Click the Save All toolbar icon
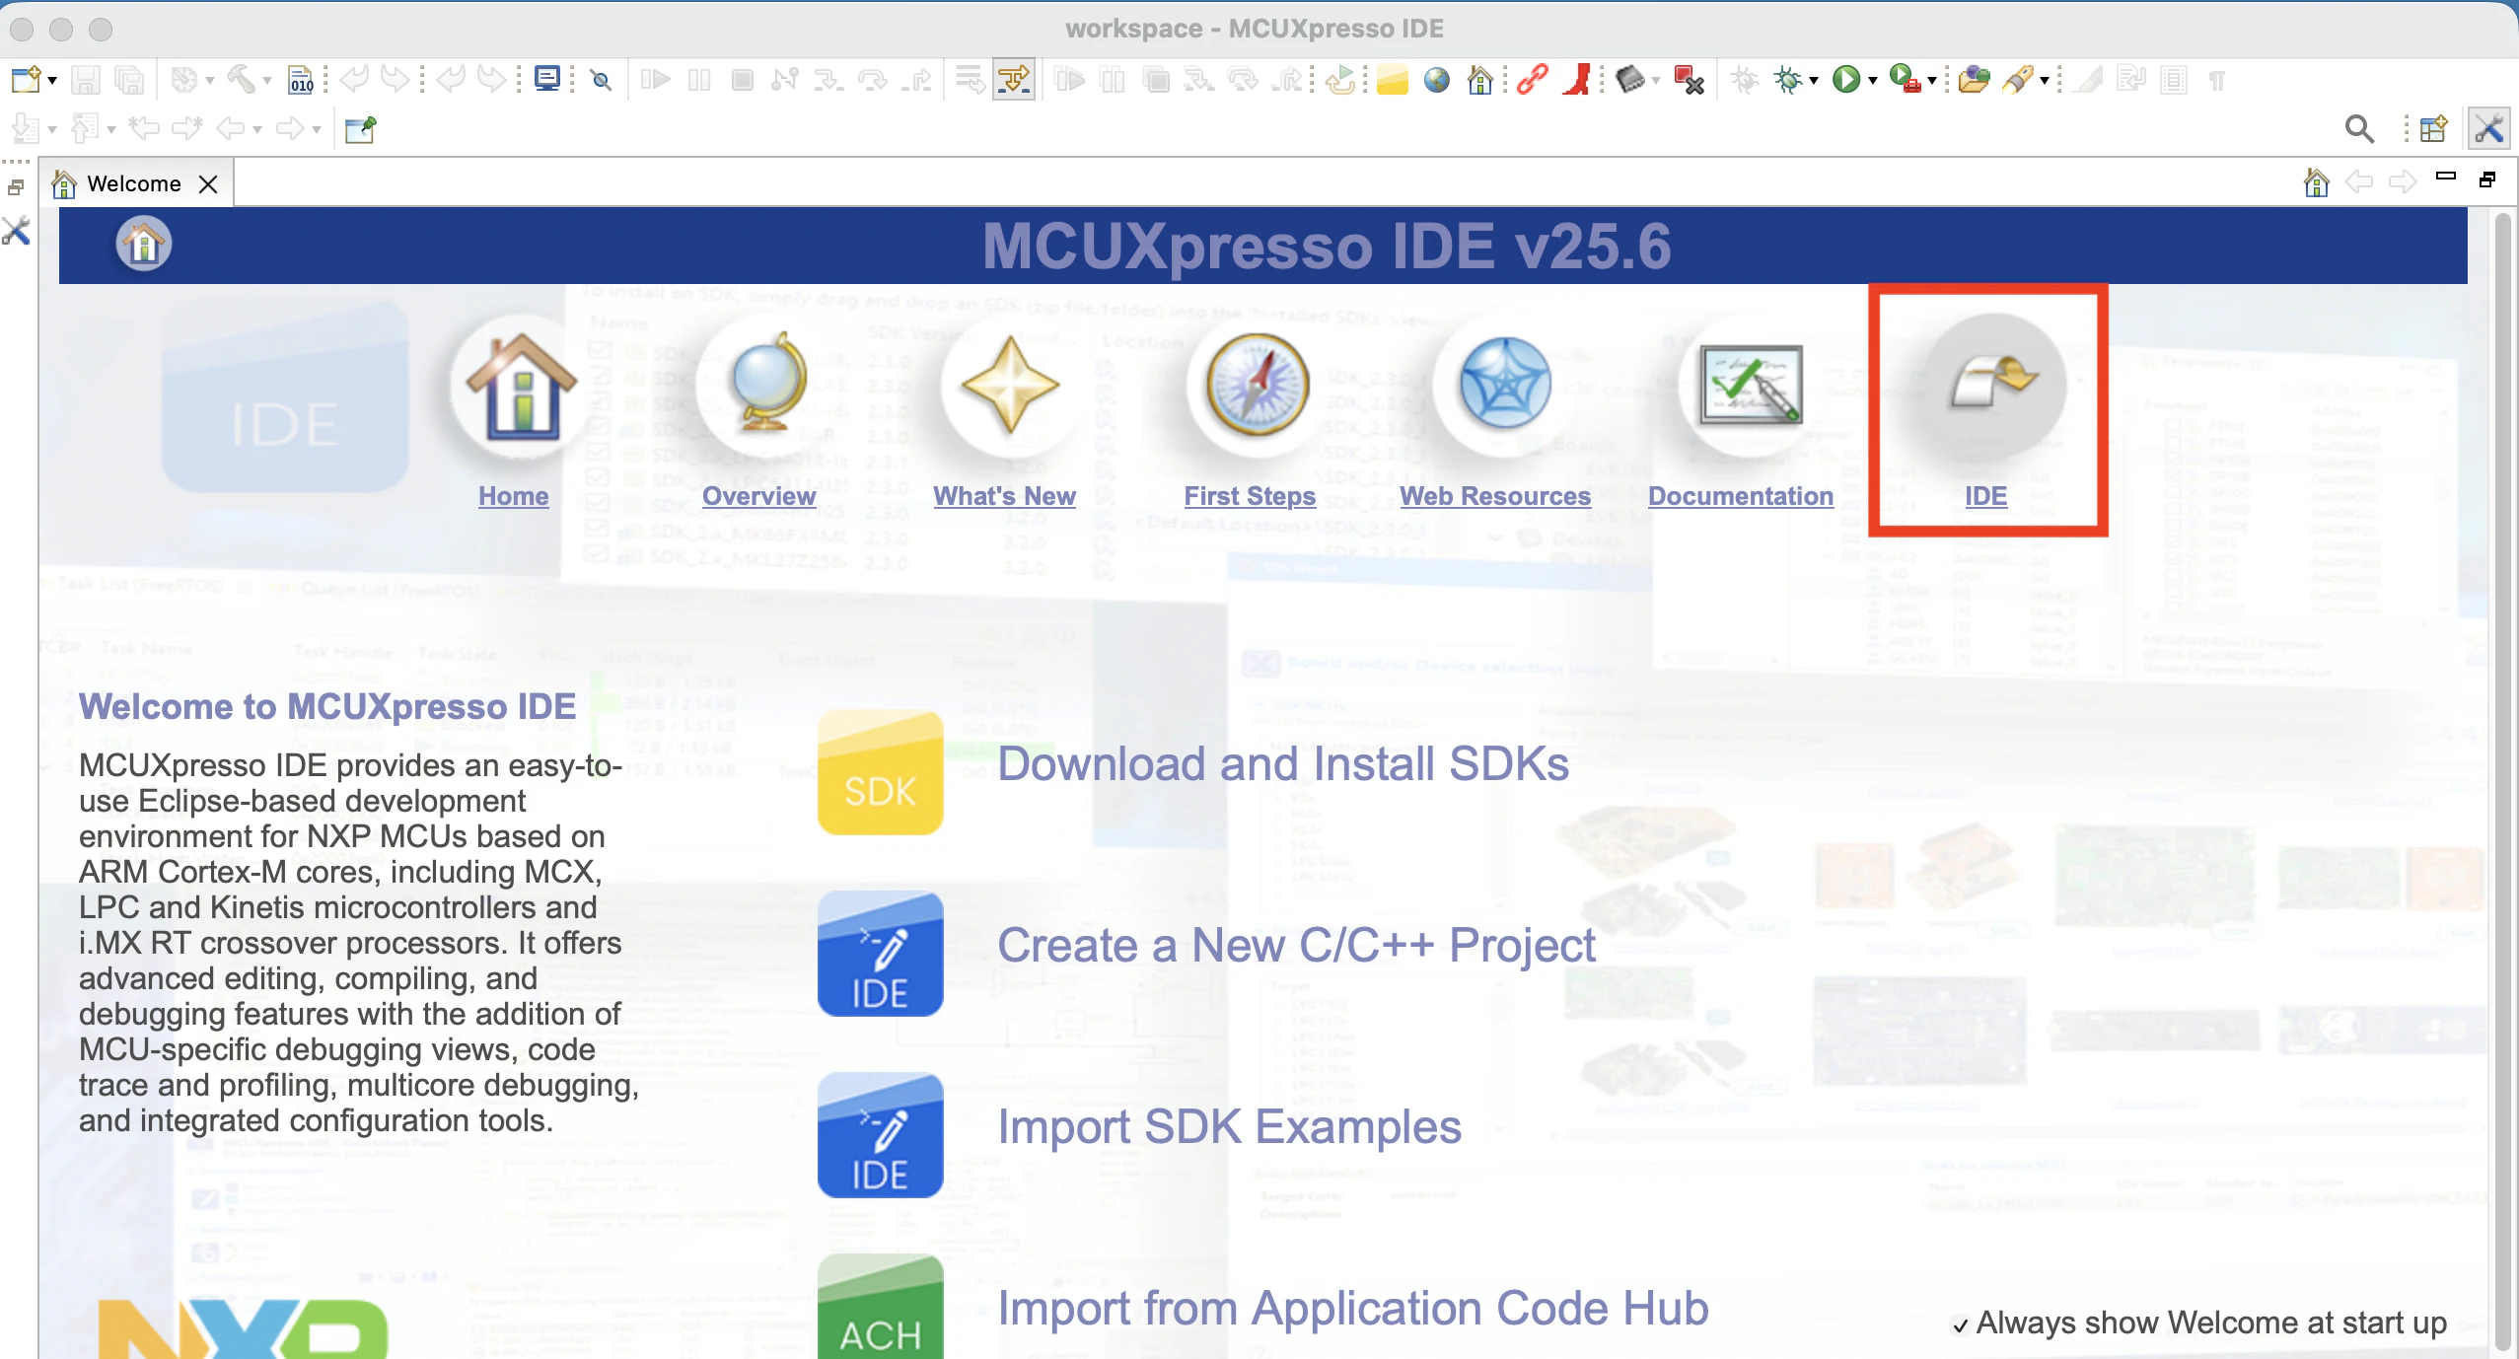Viewport: 2519px width, 1359px height. [x=129, y=79]
